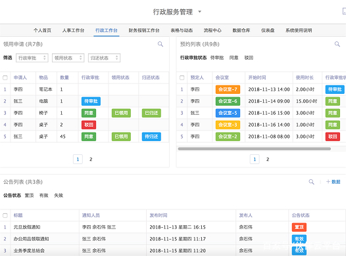Click the 已领用 badge in 椅子 row
The height and width of the screenshot is (256, 346).
click(x=121, y=113)
